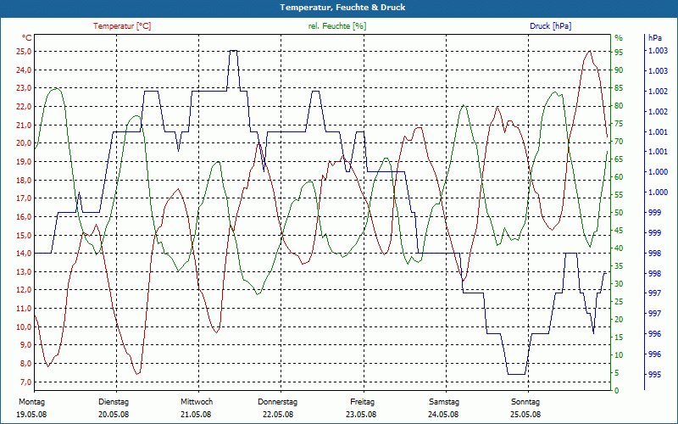Click the green '30' humidity axis value
678x424 pixels.
point(619,284)
